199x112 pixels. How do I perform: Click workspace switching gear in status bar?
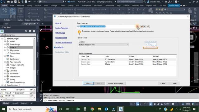point(173,104)
